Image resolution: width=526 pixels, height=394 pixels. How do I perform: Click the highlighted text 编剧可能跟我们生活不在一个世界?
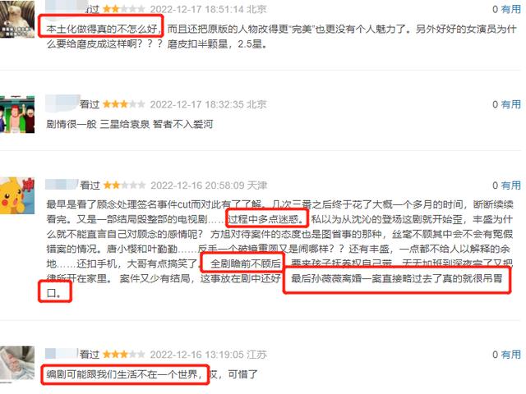124,374
